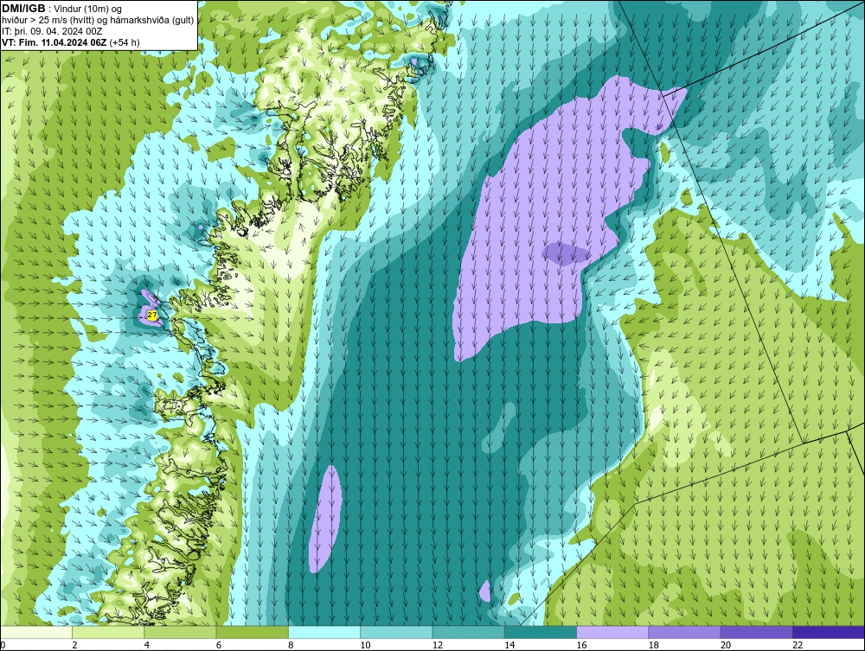Screen dimensions: 865x651
Task: Click the 'hviður > 25 m/s' description line
Action: click(98, 21)
